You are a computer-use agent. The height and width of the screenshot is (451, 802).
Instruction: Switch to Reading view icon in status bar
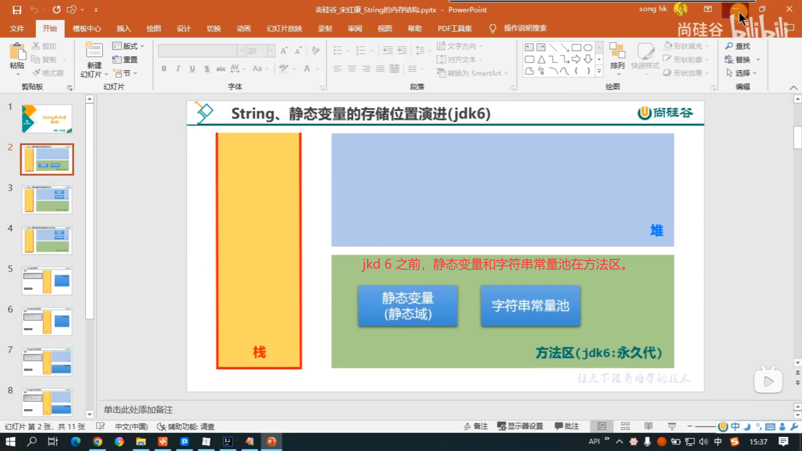(x=648, y=426)
